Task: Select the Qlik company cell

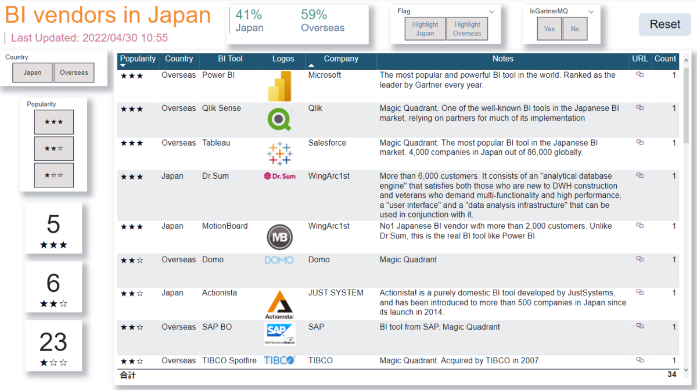Action: coord(315,109)
